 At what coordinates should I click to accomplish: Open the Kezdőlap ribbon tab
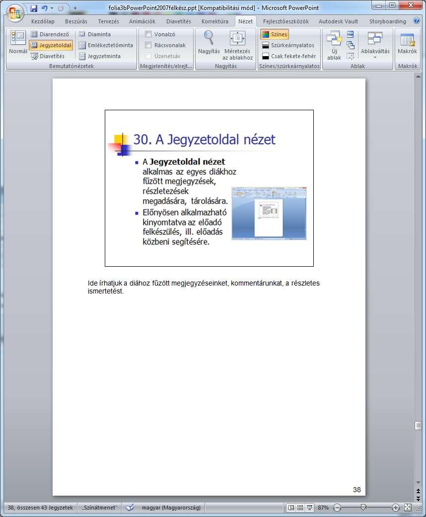pyautogui.click(x=43, y=21)
